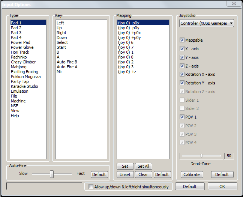Select mapping (joy 0) +p0x

click(143, 33)
